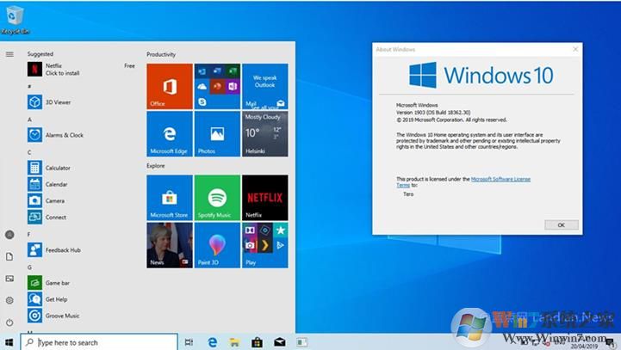Open the Microsoft Store tile

[169, 197]
